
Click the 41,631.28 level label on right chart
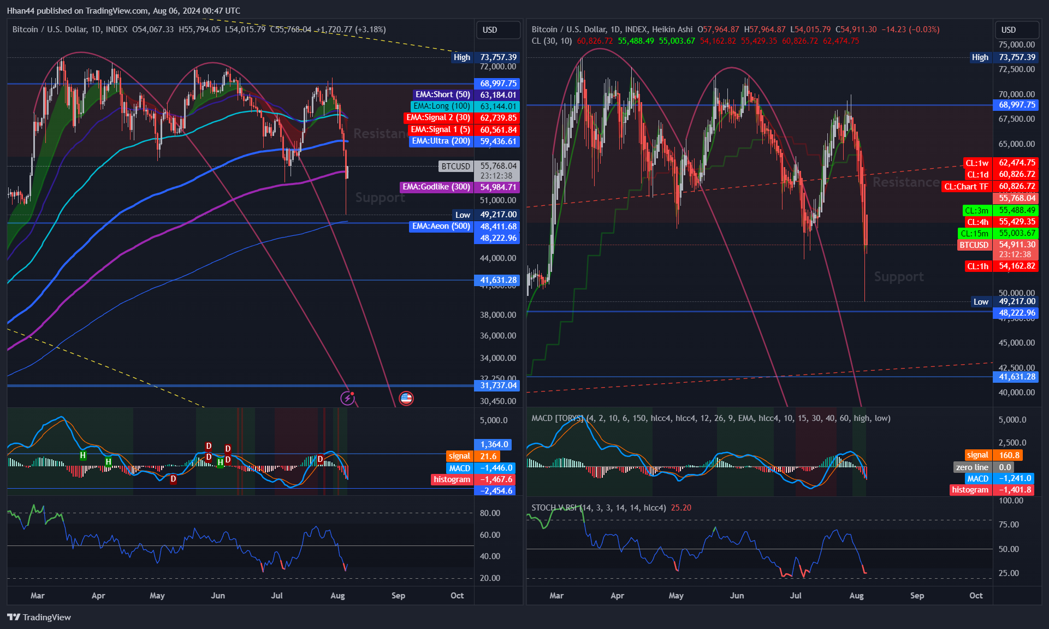(x=1016, y=377)
